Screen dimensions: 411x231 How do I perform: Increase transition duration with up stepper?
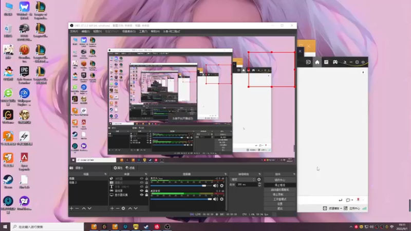tap(259, 183)
